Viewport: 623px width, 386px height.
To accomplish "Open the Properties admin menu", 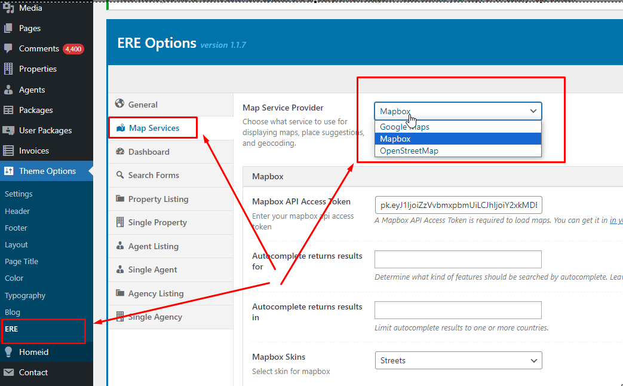I will (47, 69).
